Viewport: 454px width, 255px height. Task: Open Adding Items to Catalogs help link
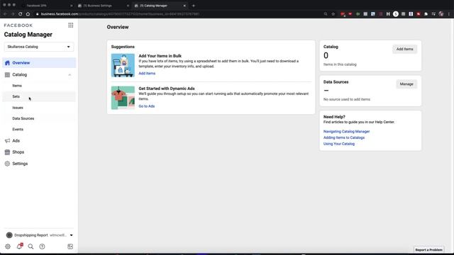click(x=343, y=137)
